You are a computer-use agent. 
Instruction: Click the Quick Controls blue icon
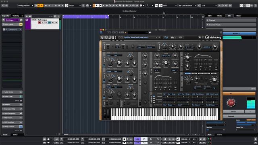[x=21, y=126]
